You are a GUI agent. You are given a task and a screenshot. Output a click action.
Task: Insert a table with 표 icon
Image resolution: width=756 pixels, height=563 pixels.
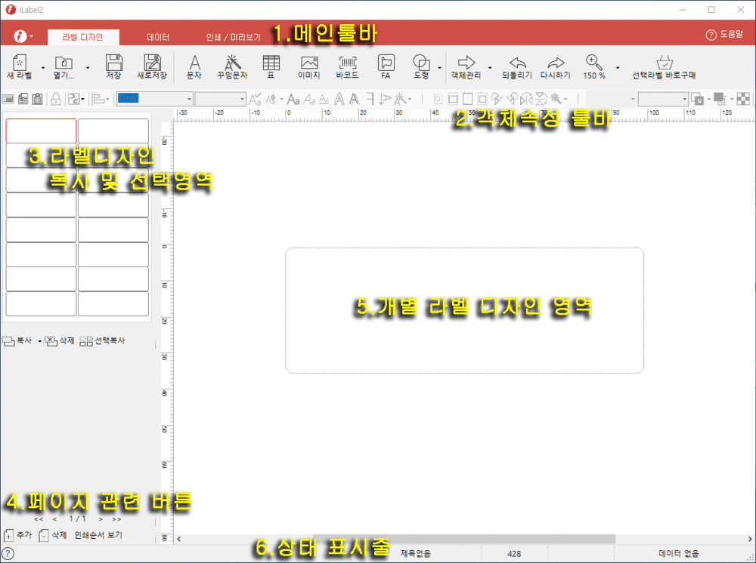click(x=271, y=66)
